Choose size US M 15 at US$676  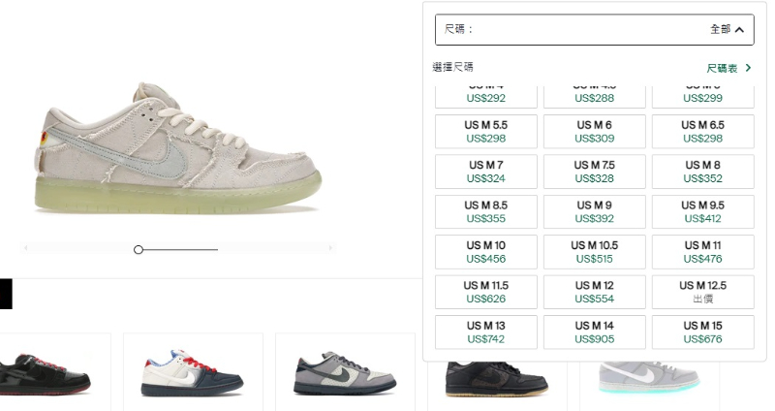coord(703,332)
